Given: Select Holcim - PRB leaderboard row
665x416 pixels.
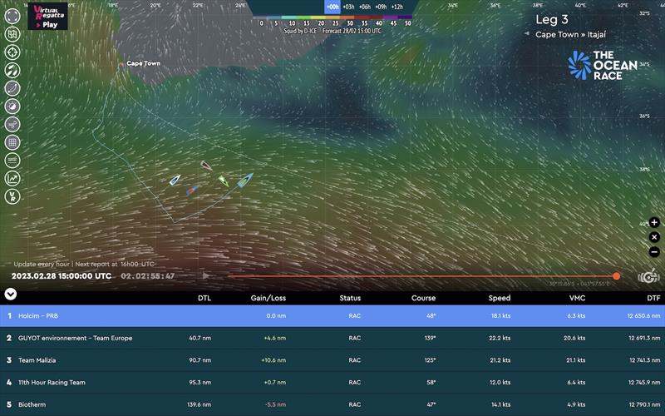Looking at the screenshot, I should pos(332,316).
